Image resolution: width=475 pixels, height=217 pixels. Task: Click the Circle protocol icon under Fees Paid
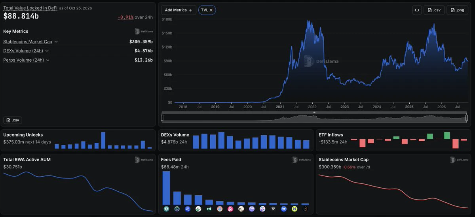pos(177,209)
